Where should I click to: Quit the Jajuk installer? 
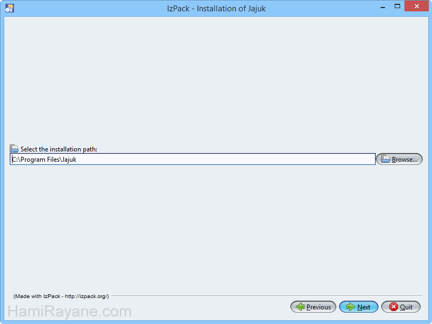coord(401,307)
